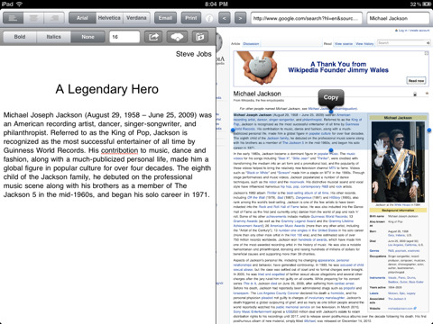Focus the font size field showing 16
The width and height of the screenshot is (433, 324).
click(x=124, y=37)
